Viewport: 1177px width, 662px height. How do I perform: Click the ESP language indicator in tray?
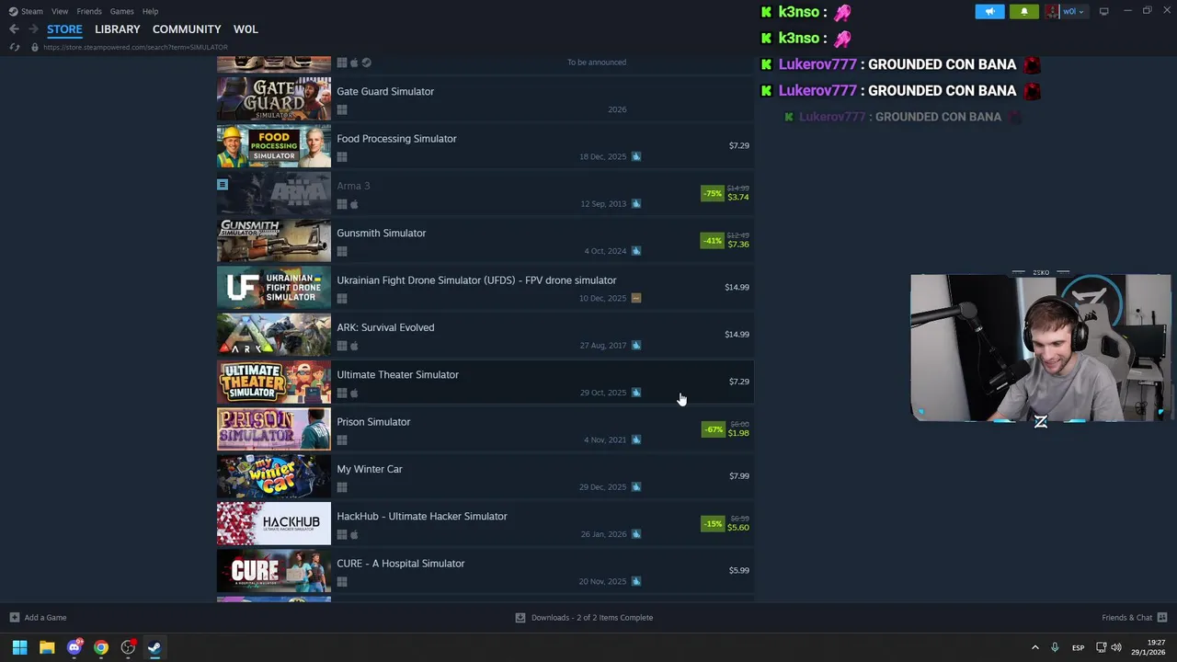pos(1078,648)
